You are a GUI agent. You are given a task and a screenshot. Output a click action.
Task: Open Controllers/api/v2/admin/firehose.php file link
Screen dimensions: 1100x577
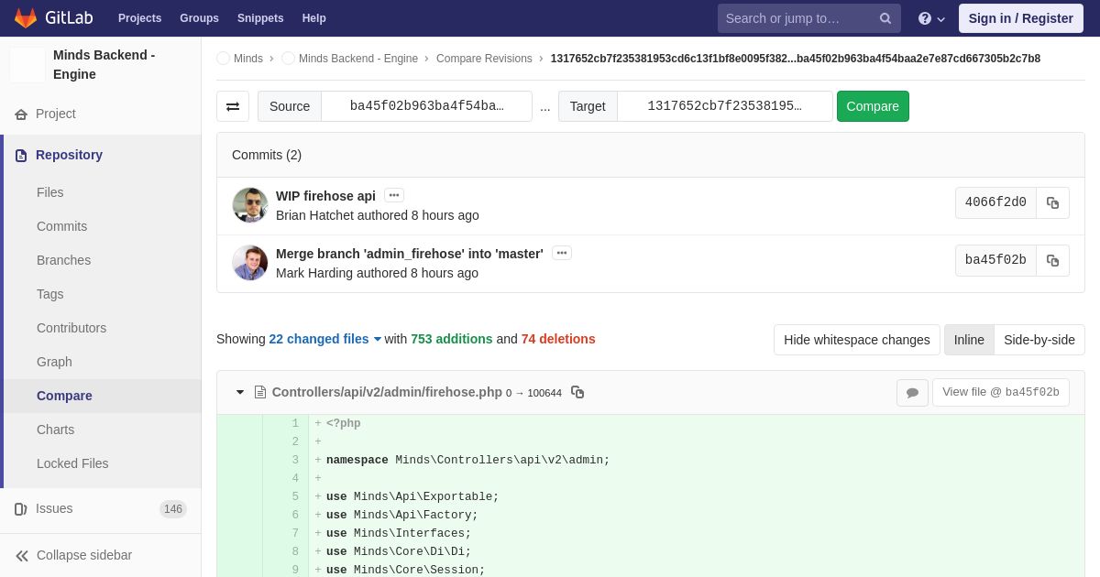(x=387, y=392)
